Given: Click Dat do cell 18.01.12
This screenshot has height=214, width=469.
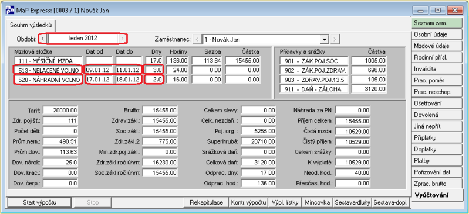Looking at the screenshot, I should click(129, 80).
